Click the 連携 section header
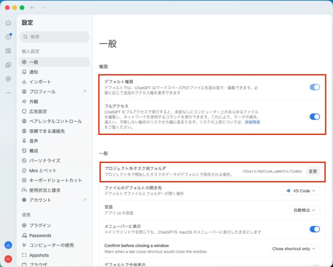Image resolution: width=333 pixels, height=267 pixels. (x=26, y=215)
